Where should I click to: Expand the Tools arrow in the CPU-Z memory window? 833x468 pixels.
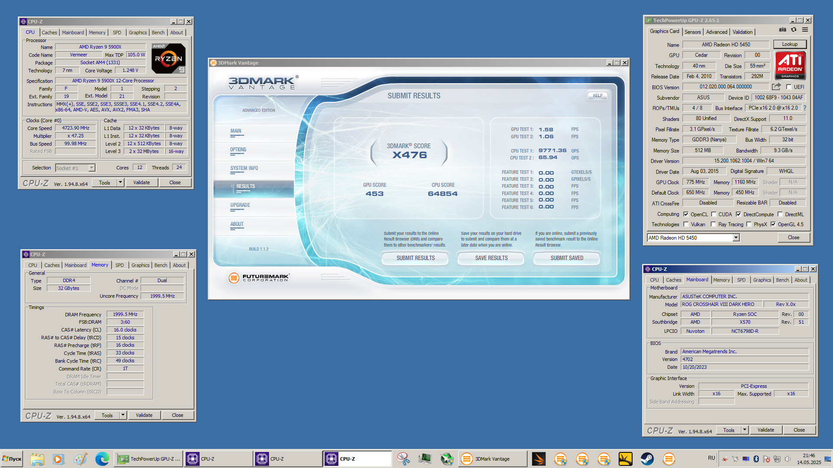coord(123,415)
